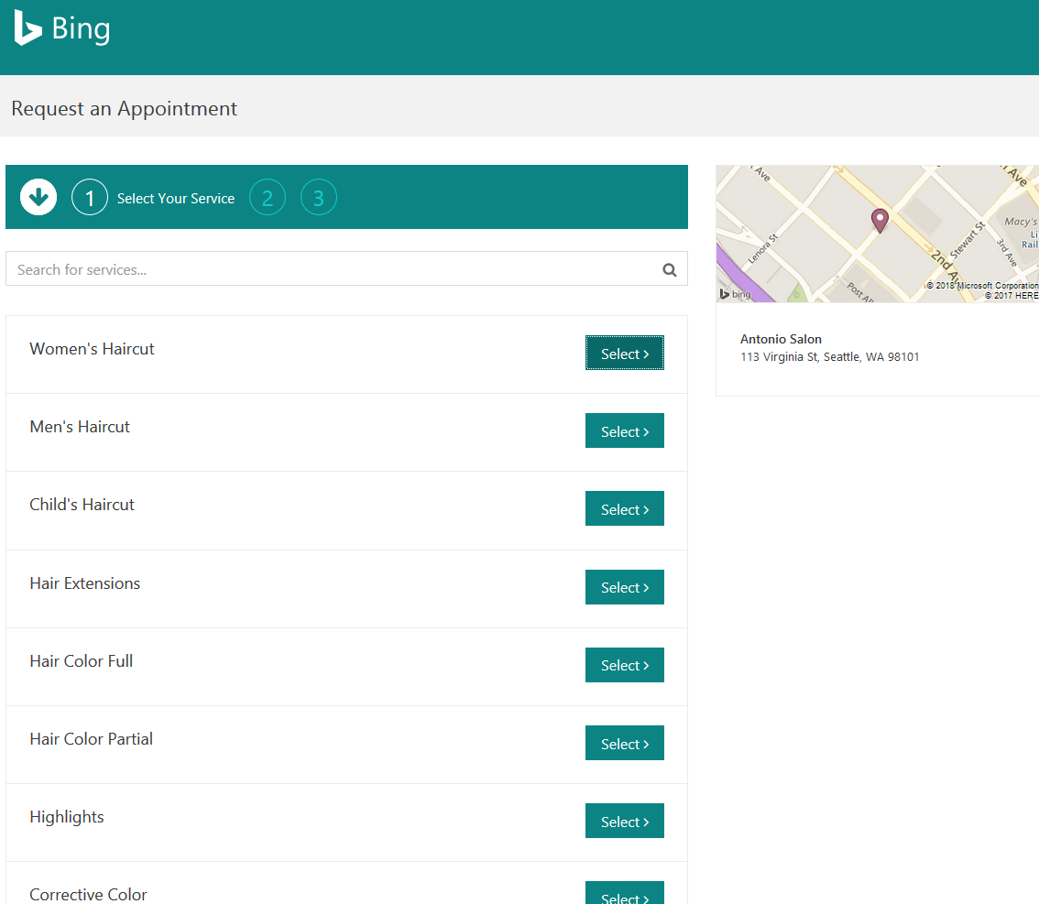Select the Hair Color Full service
The height and width of the screenshot is (904, 1039).
pyautogui.click(x=624, y=665)
